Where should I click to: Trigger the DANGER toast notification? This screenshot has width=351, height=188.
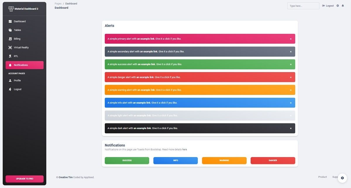273,160
